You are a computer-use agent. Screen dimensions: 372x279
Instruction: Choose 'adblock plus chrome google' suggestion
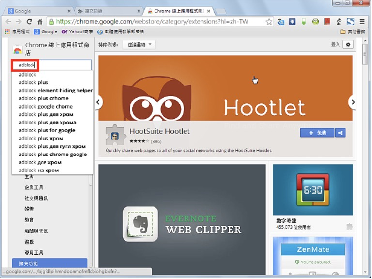click(52, 155)
